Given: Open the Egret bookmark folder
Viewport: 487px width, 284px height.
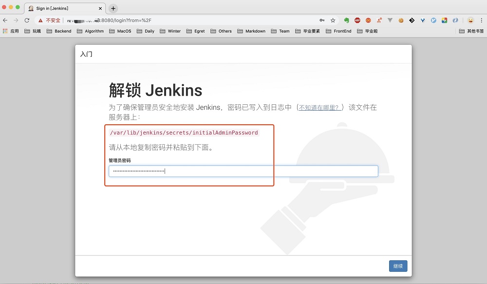Looking at the screenshot, I should (196, 31).
